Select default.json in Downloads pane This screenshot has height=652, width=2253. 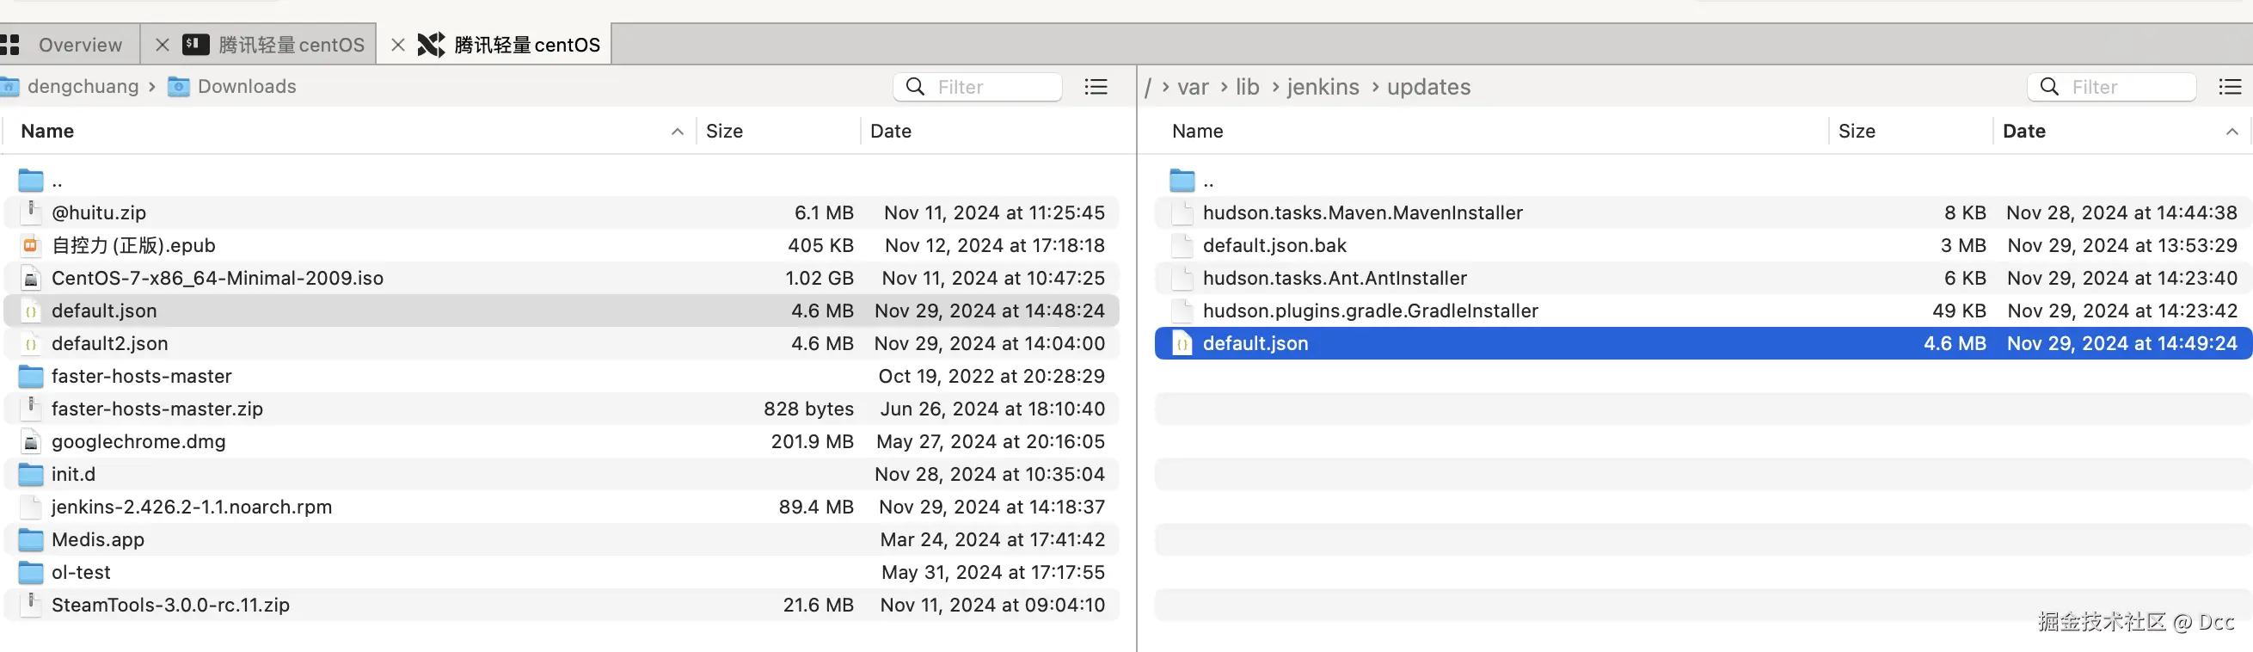(x=562, y=311)
